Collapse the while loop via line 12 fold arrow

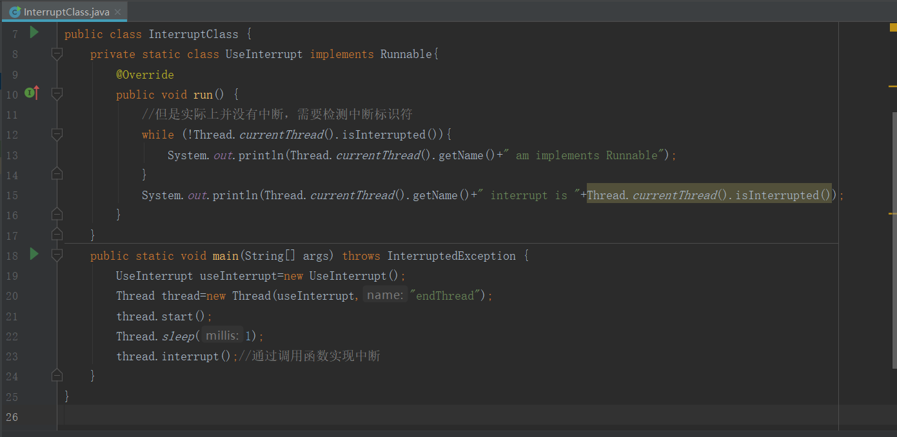(56, 134)
